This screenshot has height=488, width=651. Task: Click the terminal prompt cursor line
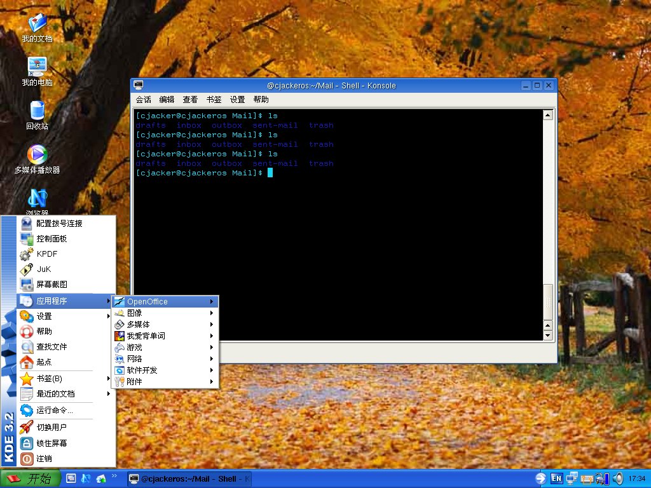click(x=204, y=173)
